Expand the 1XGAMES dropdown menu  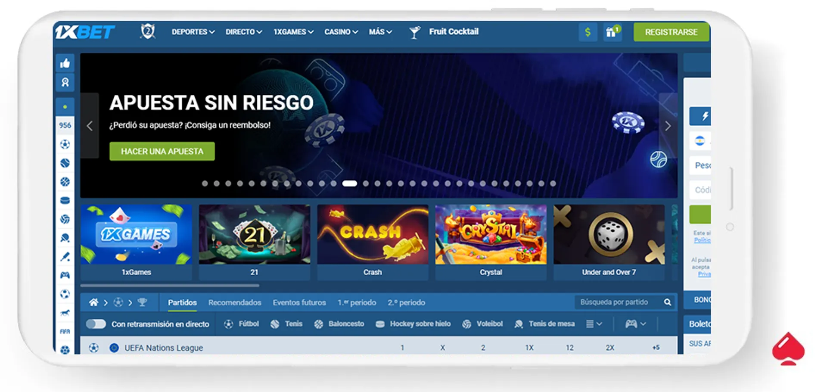click(x=294, y=32)
